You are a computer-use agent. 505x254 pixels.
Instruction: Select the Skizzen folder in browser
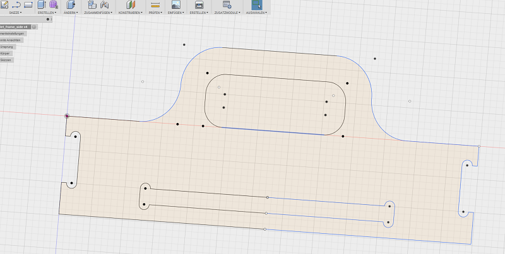(6, 60)
